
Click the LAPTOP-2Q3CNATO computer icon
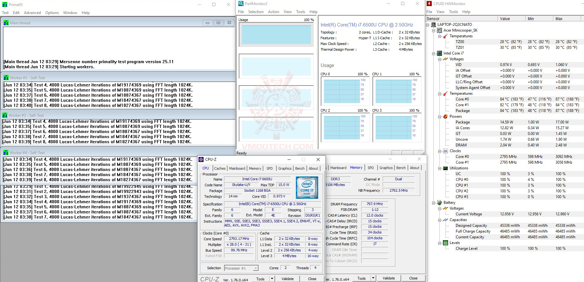point(433,24)
